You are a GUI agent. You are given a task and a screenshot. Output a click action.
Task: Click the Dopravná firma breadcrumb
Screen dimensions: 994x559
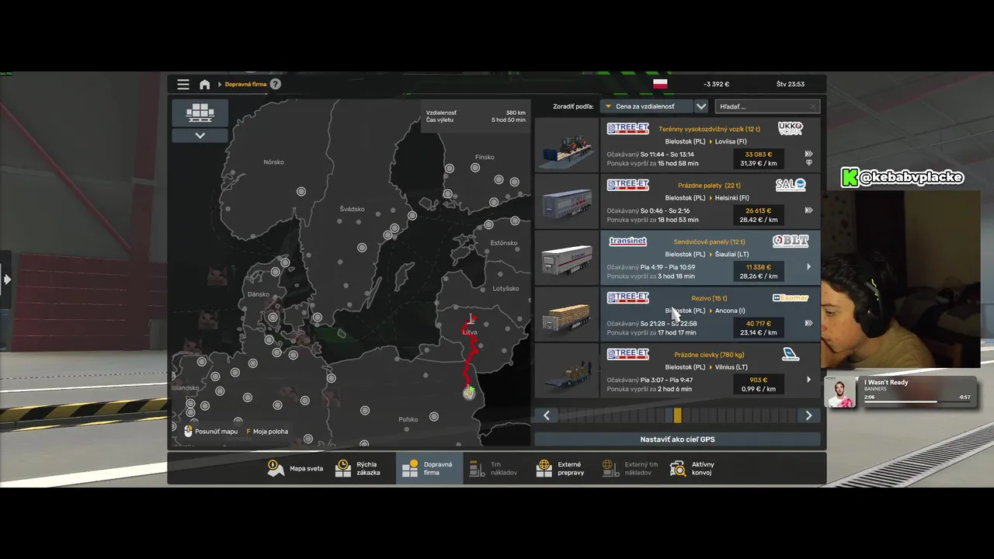point(245,84)
